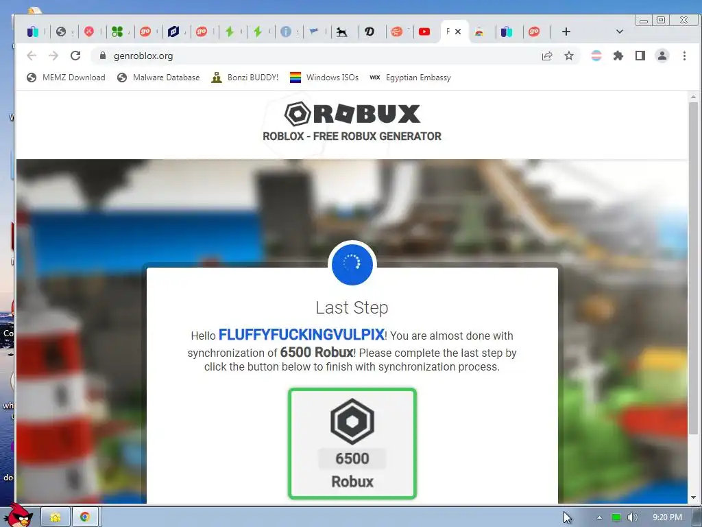View site info via the lock icon

(103, 56)
